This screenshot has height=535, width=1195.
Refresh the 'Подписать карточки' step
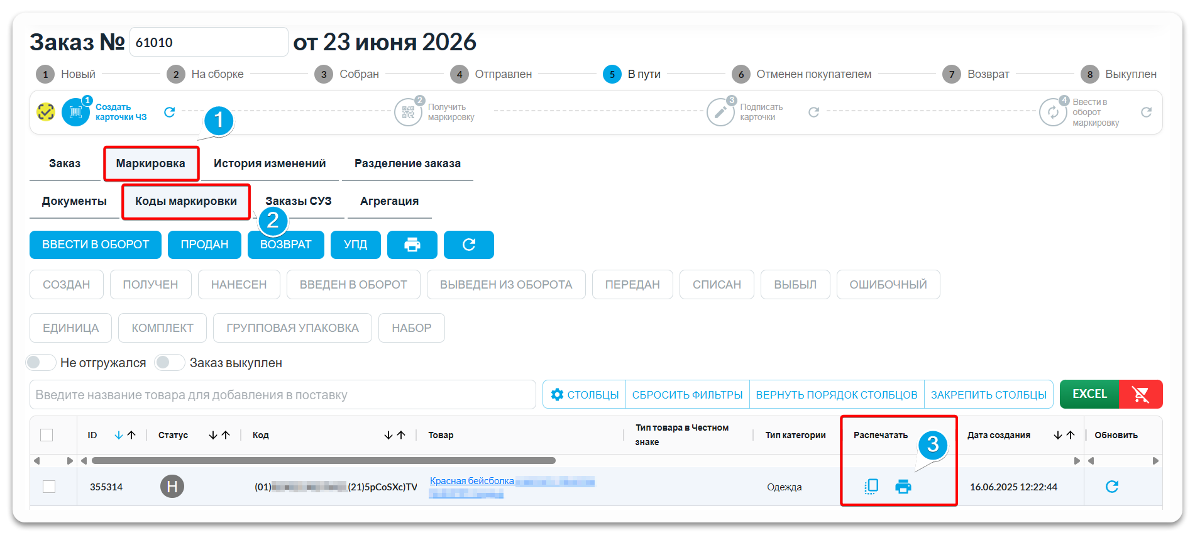tap(813, 113)
